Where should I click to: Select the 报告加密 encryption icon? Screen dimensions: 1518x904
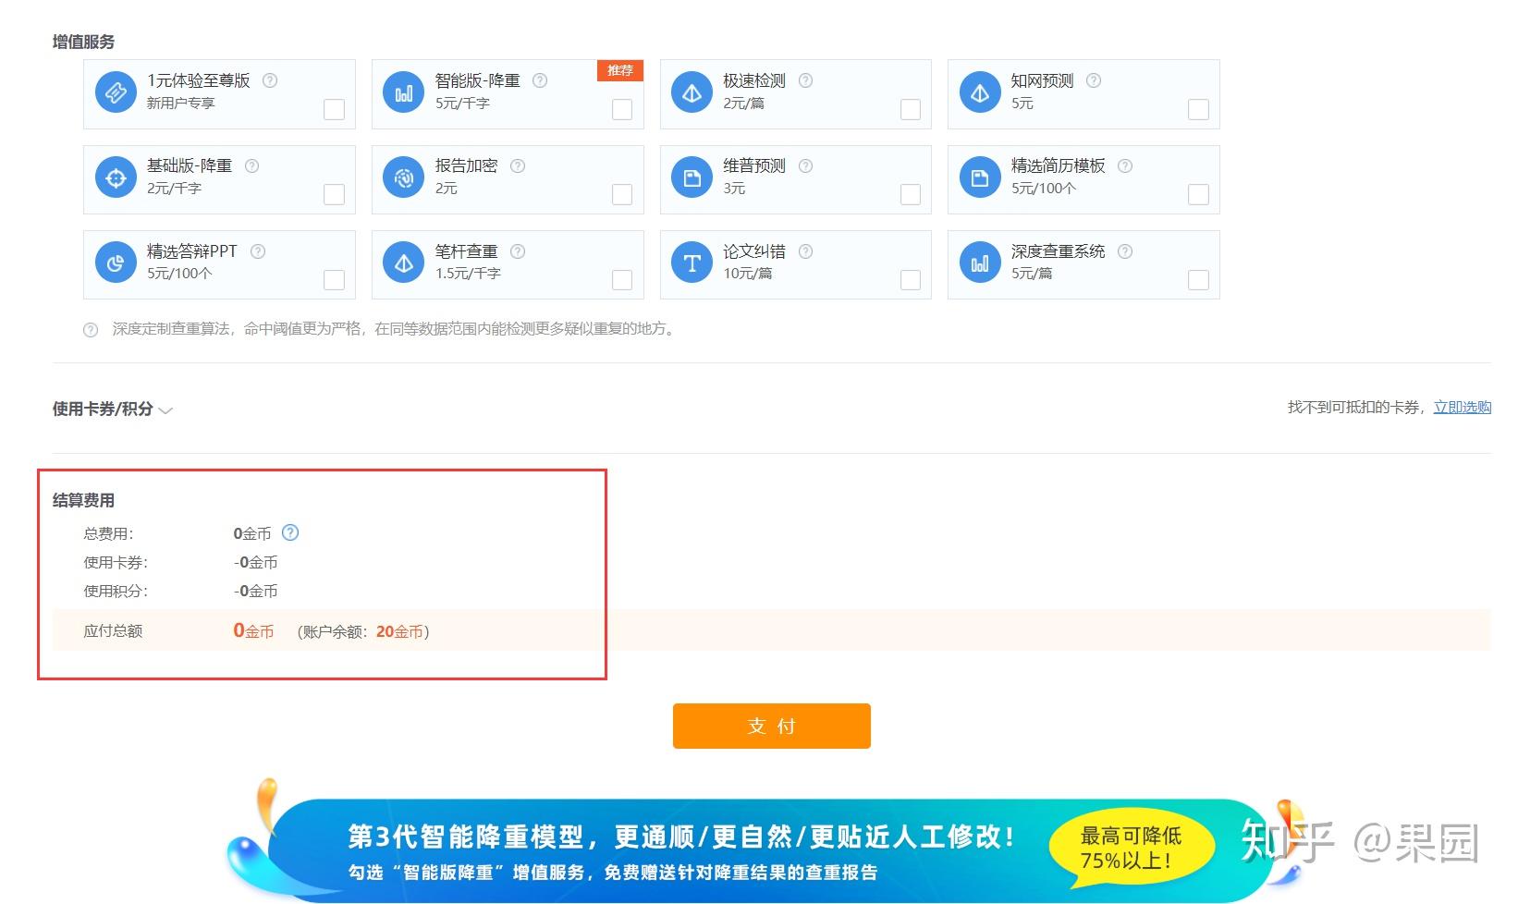coord(403,177)
